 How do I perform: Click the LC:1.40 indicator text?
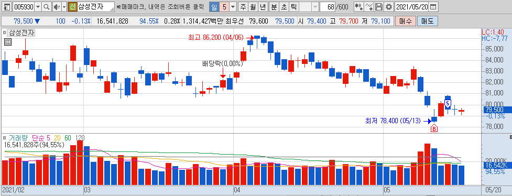[x=493, y=32]
